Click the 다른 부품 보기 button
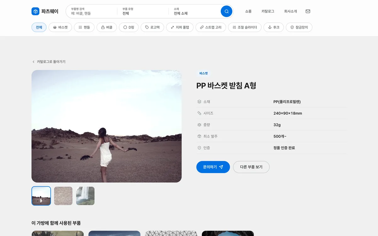The height and width of the screenshot is (236, 378). pyautogui.click(x=251, y=167)
